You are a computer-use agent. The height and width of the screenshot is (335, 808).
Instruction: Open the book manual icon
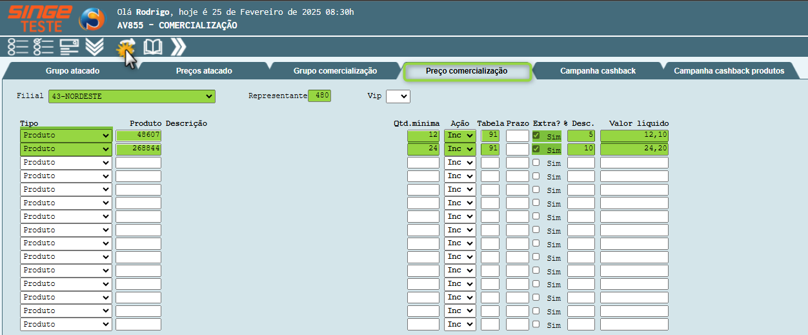click(x=153, y=47)
